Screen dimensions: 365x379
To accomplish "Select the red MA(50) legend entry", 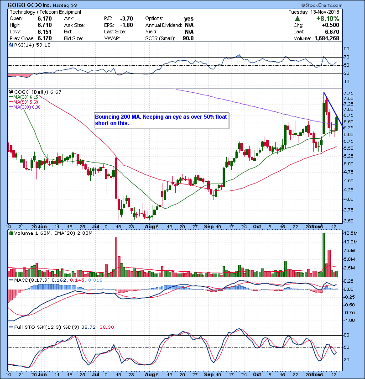I will tap(27, 102).
